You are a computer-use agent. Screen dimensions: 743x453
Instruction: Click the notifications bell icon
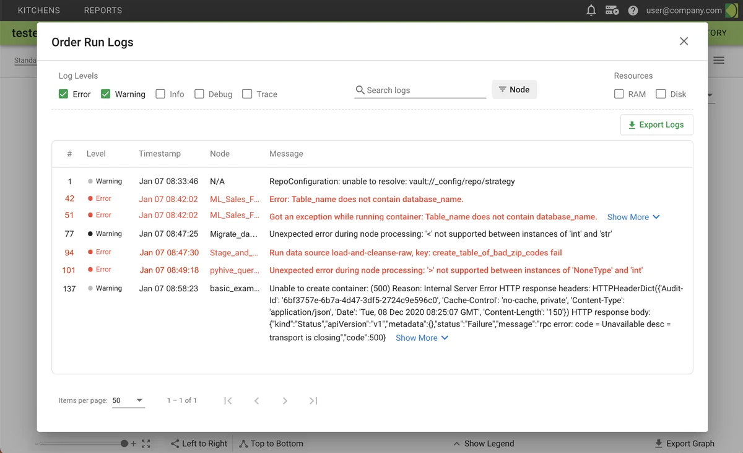pyautogui.click(x=591, y=11)
